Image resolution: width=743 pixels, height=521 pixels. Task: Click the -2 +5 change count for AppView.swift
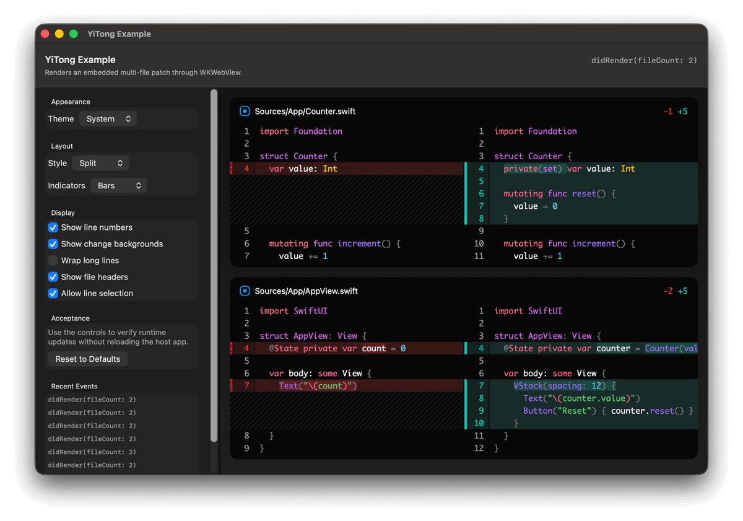[x=675, y=291]
